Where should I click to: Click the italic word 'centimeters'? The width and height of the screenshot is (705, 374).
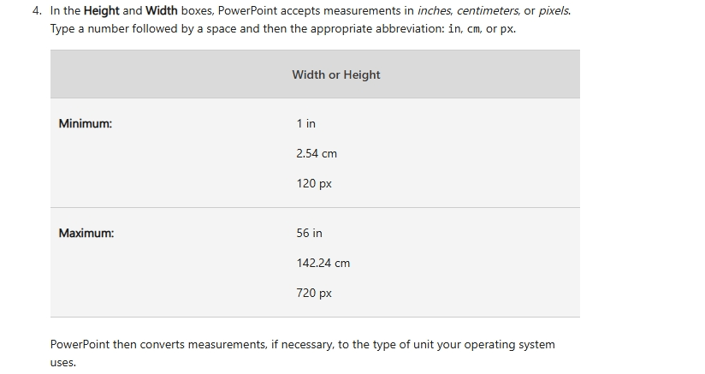pos(488,11)
